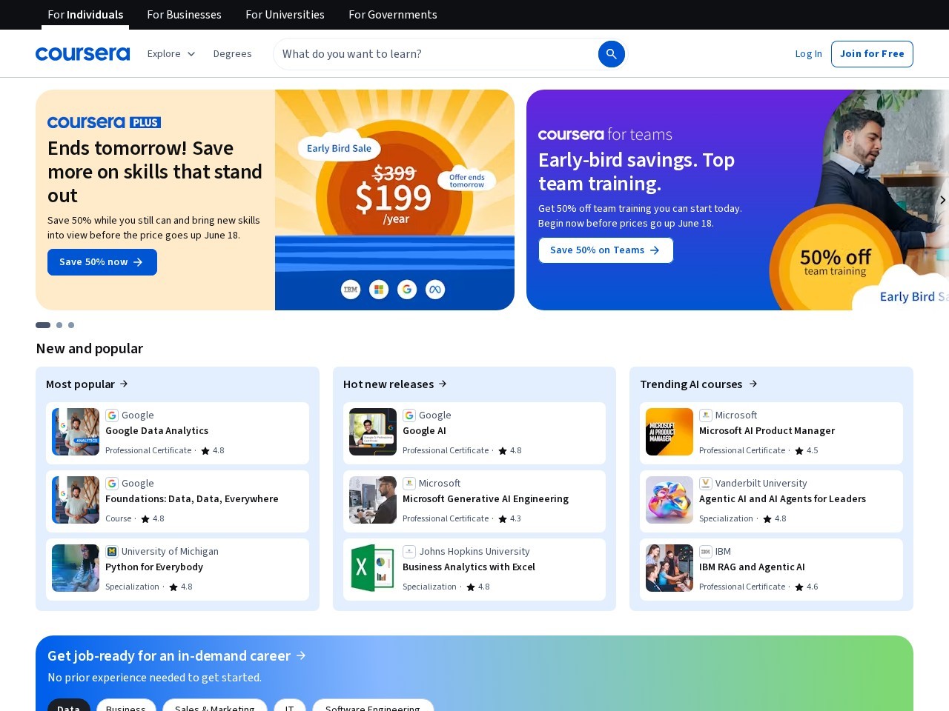Select Sales & Marketing category pill
This screenshot has width=949, height=711.
(x=215, y=705)
